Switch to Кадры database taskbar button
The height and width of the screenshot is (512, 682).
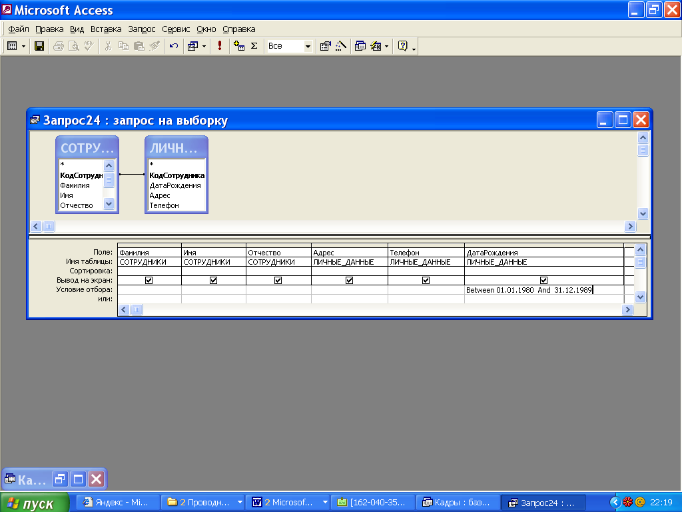(x=457, y=503)
